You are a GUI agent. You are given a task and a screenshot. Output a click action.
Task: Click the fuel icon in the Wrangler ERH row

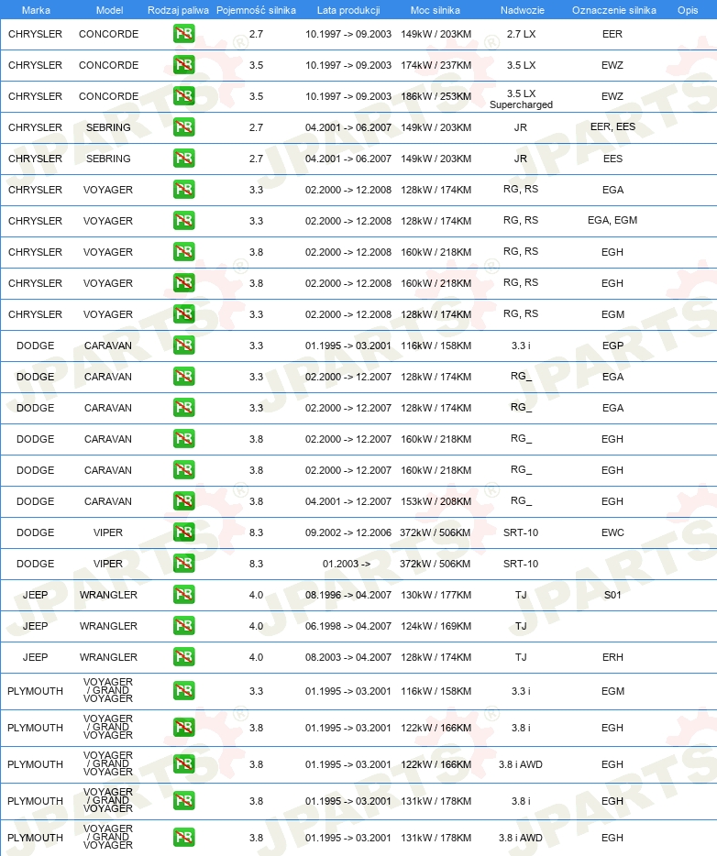coord(184,656)
